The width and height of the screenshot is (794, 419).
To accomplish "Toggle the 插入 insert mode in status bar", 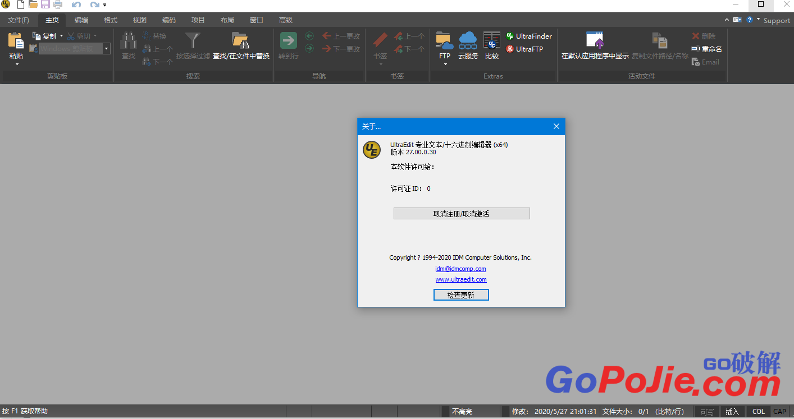I will coord(732,412).
